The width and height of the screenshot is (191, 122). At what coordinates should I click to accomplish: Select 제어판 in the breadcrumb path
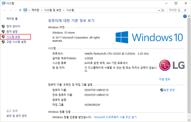[35, 10]
